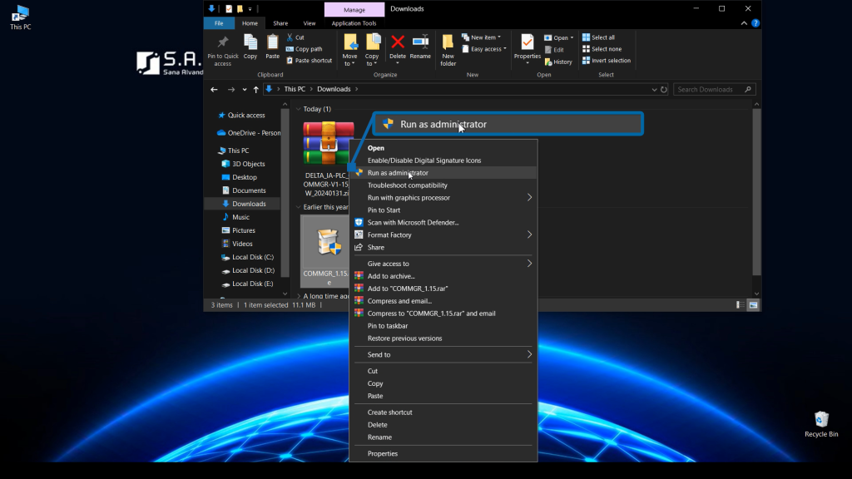Viewport: 852px width, 479px height.
Task: Choose Give access to submenu
Action: click(443, 264)
